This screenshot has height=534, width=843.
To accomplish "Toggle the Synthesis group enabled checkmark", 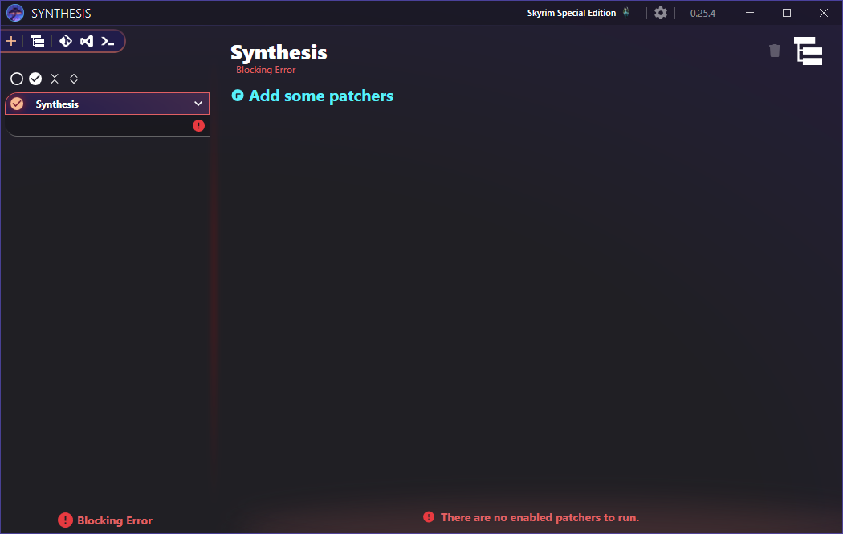I will tap(17, 104).
